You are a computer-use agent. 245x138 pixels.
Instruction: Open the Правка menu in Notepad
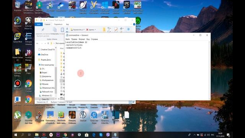74,39
